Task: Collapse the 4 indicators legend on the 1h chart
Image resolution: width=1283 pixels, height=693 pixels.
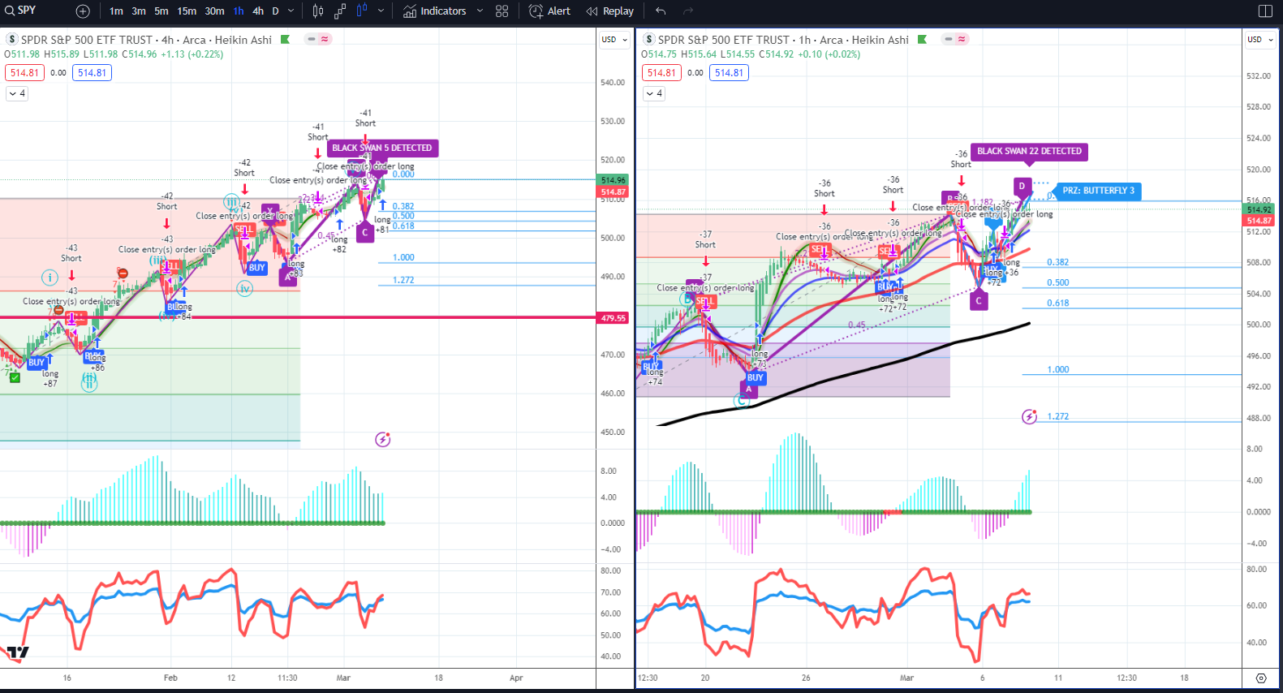Action: click(x=654, y=94)
